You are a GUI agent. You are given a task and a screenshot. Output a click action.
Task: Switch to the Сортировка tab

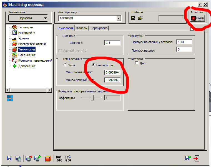[x=99, y=28]
